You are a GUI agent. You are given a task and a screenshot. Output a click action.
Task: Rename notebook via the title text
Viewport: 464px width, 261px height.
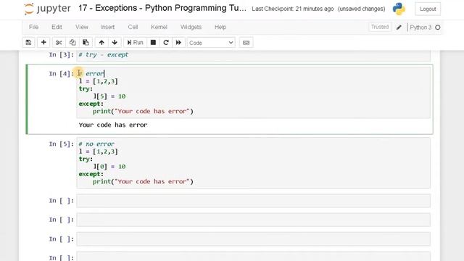[x=162, y=8]
